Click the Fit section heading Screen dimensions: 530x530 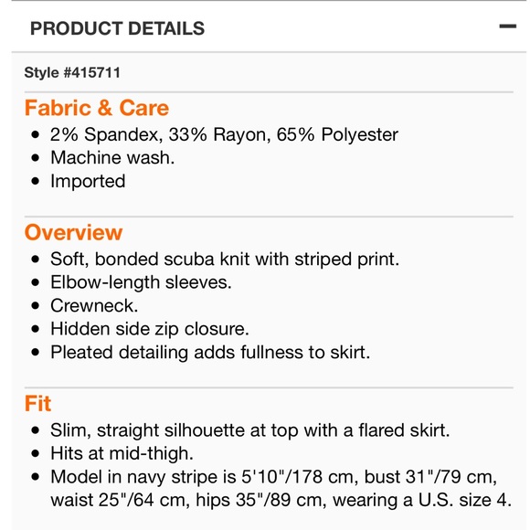[37, 403]
